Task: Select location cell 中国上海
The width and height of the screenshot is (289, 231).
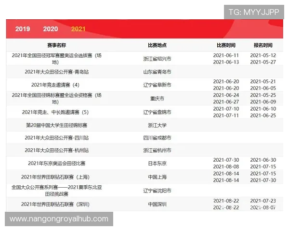Action: tap(157, 177)
